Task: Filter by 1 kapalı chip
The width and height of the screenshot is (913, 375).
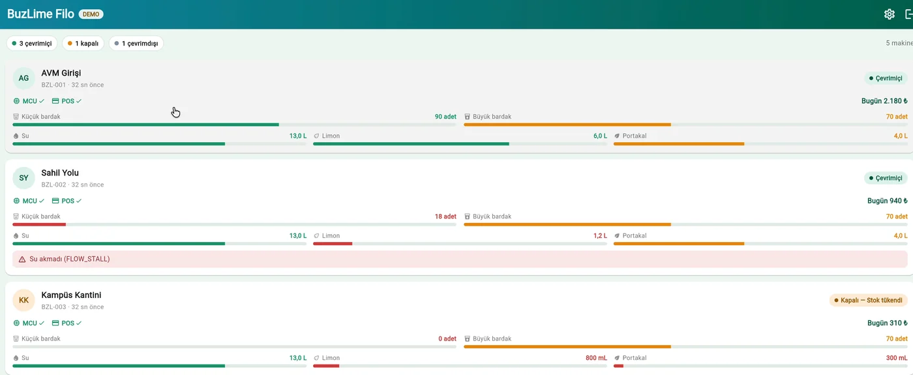Action: tap(83, 44)
